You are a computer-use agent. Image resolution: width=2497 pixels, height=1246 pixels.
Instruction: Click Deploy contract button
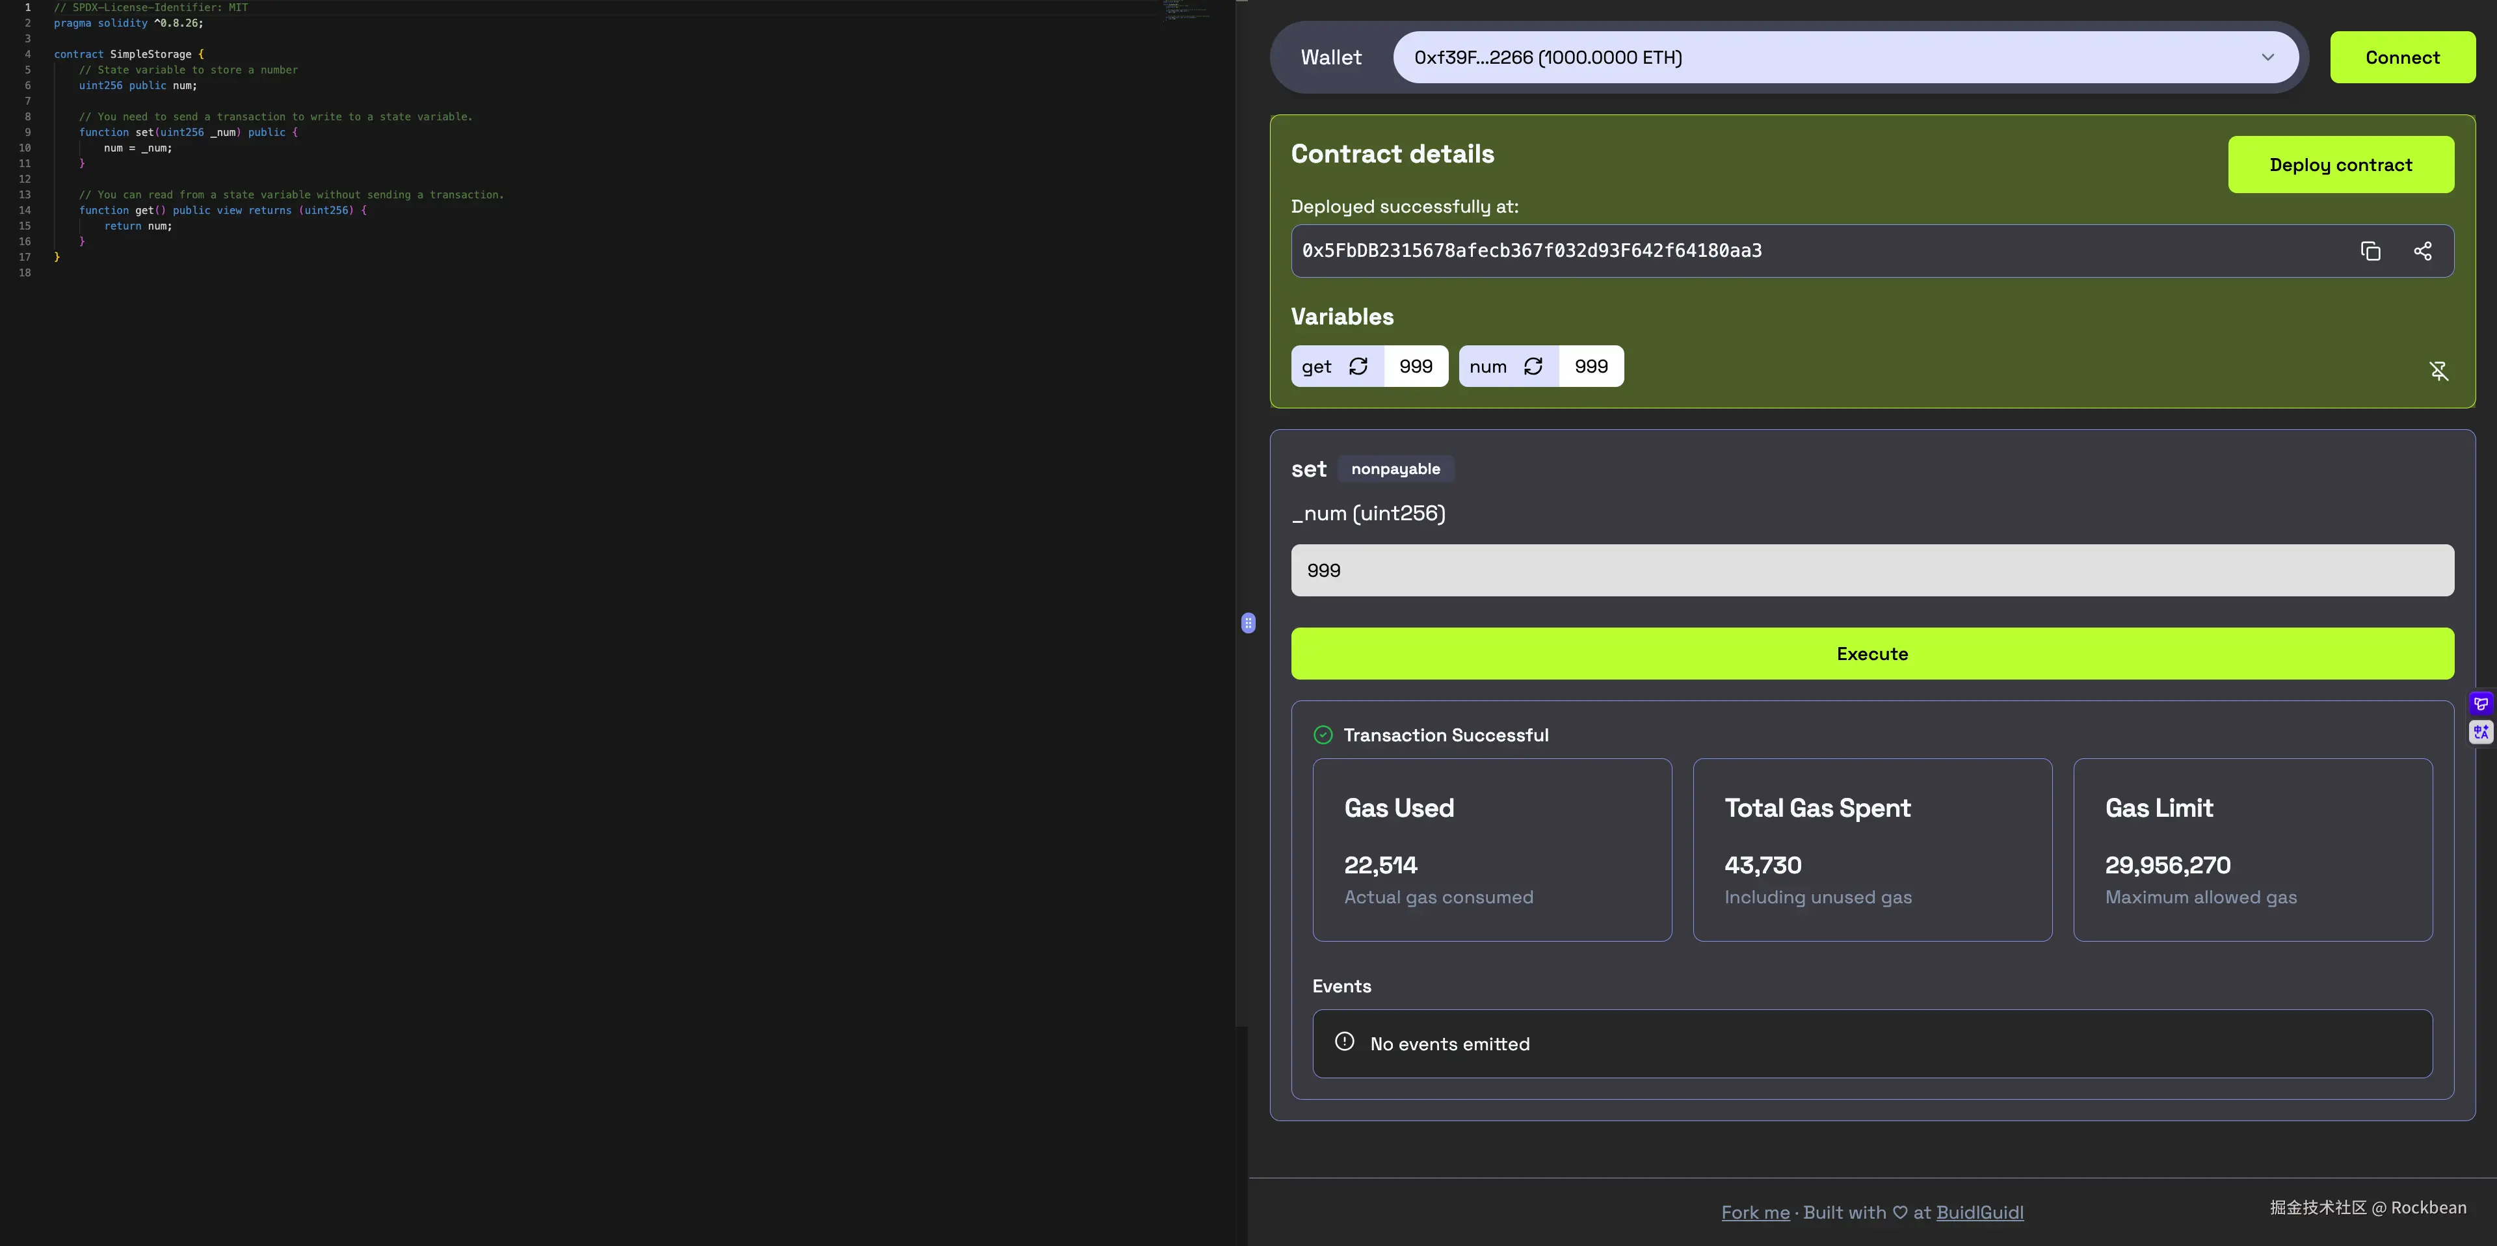click(2340, 165)
